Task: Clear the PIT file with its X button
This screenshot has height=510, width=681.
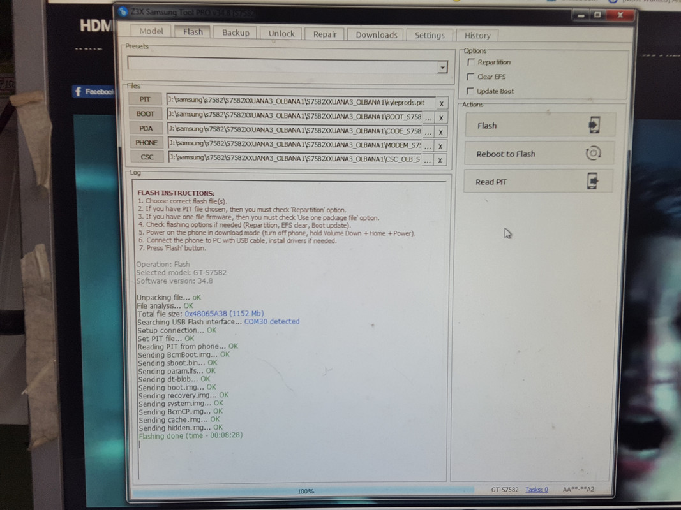Action: [441, 104]
